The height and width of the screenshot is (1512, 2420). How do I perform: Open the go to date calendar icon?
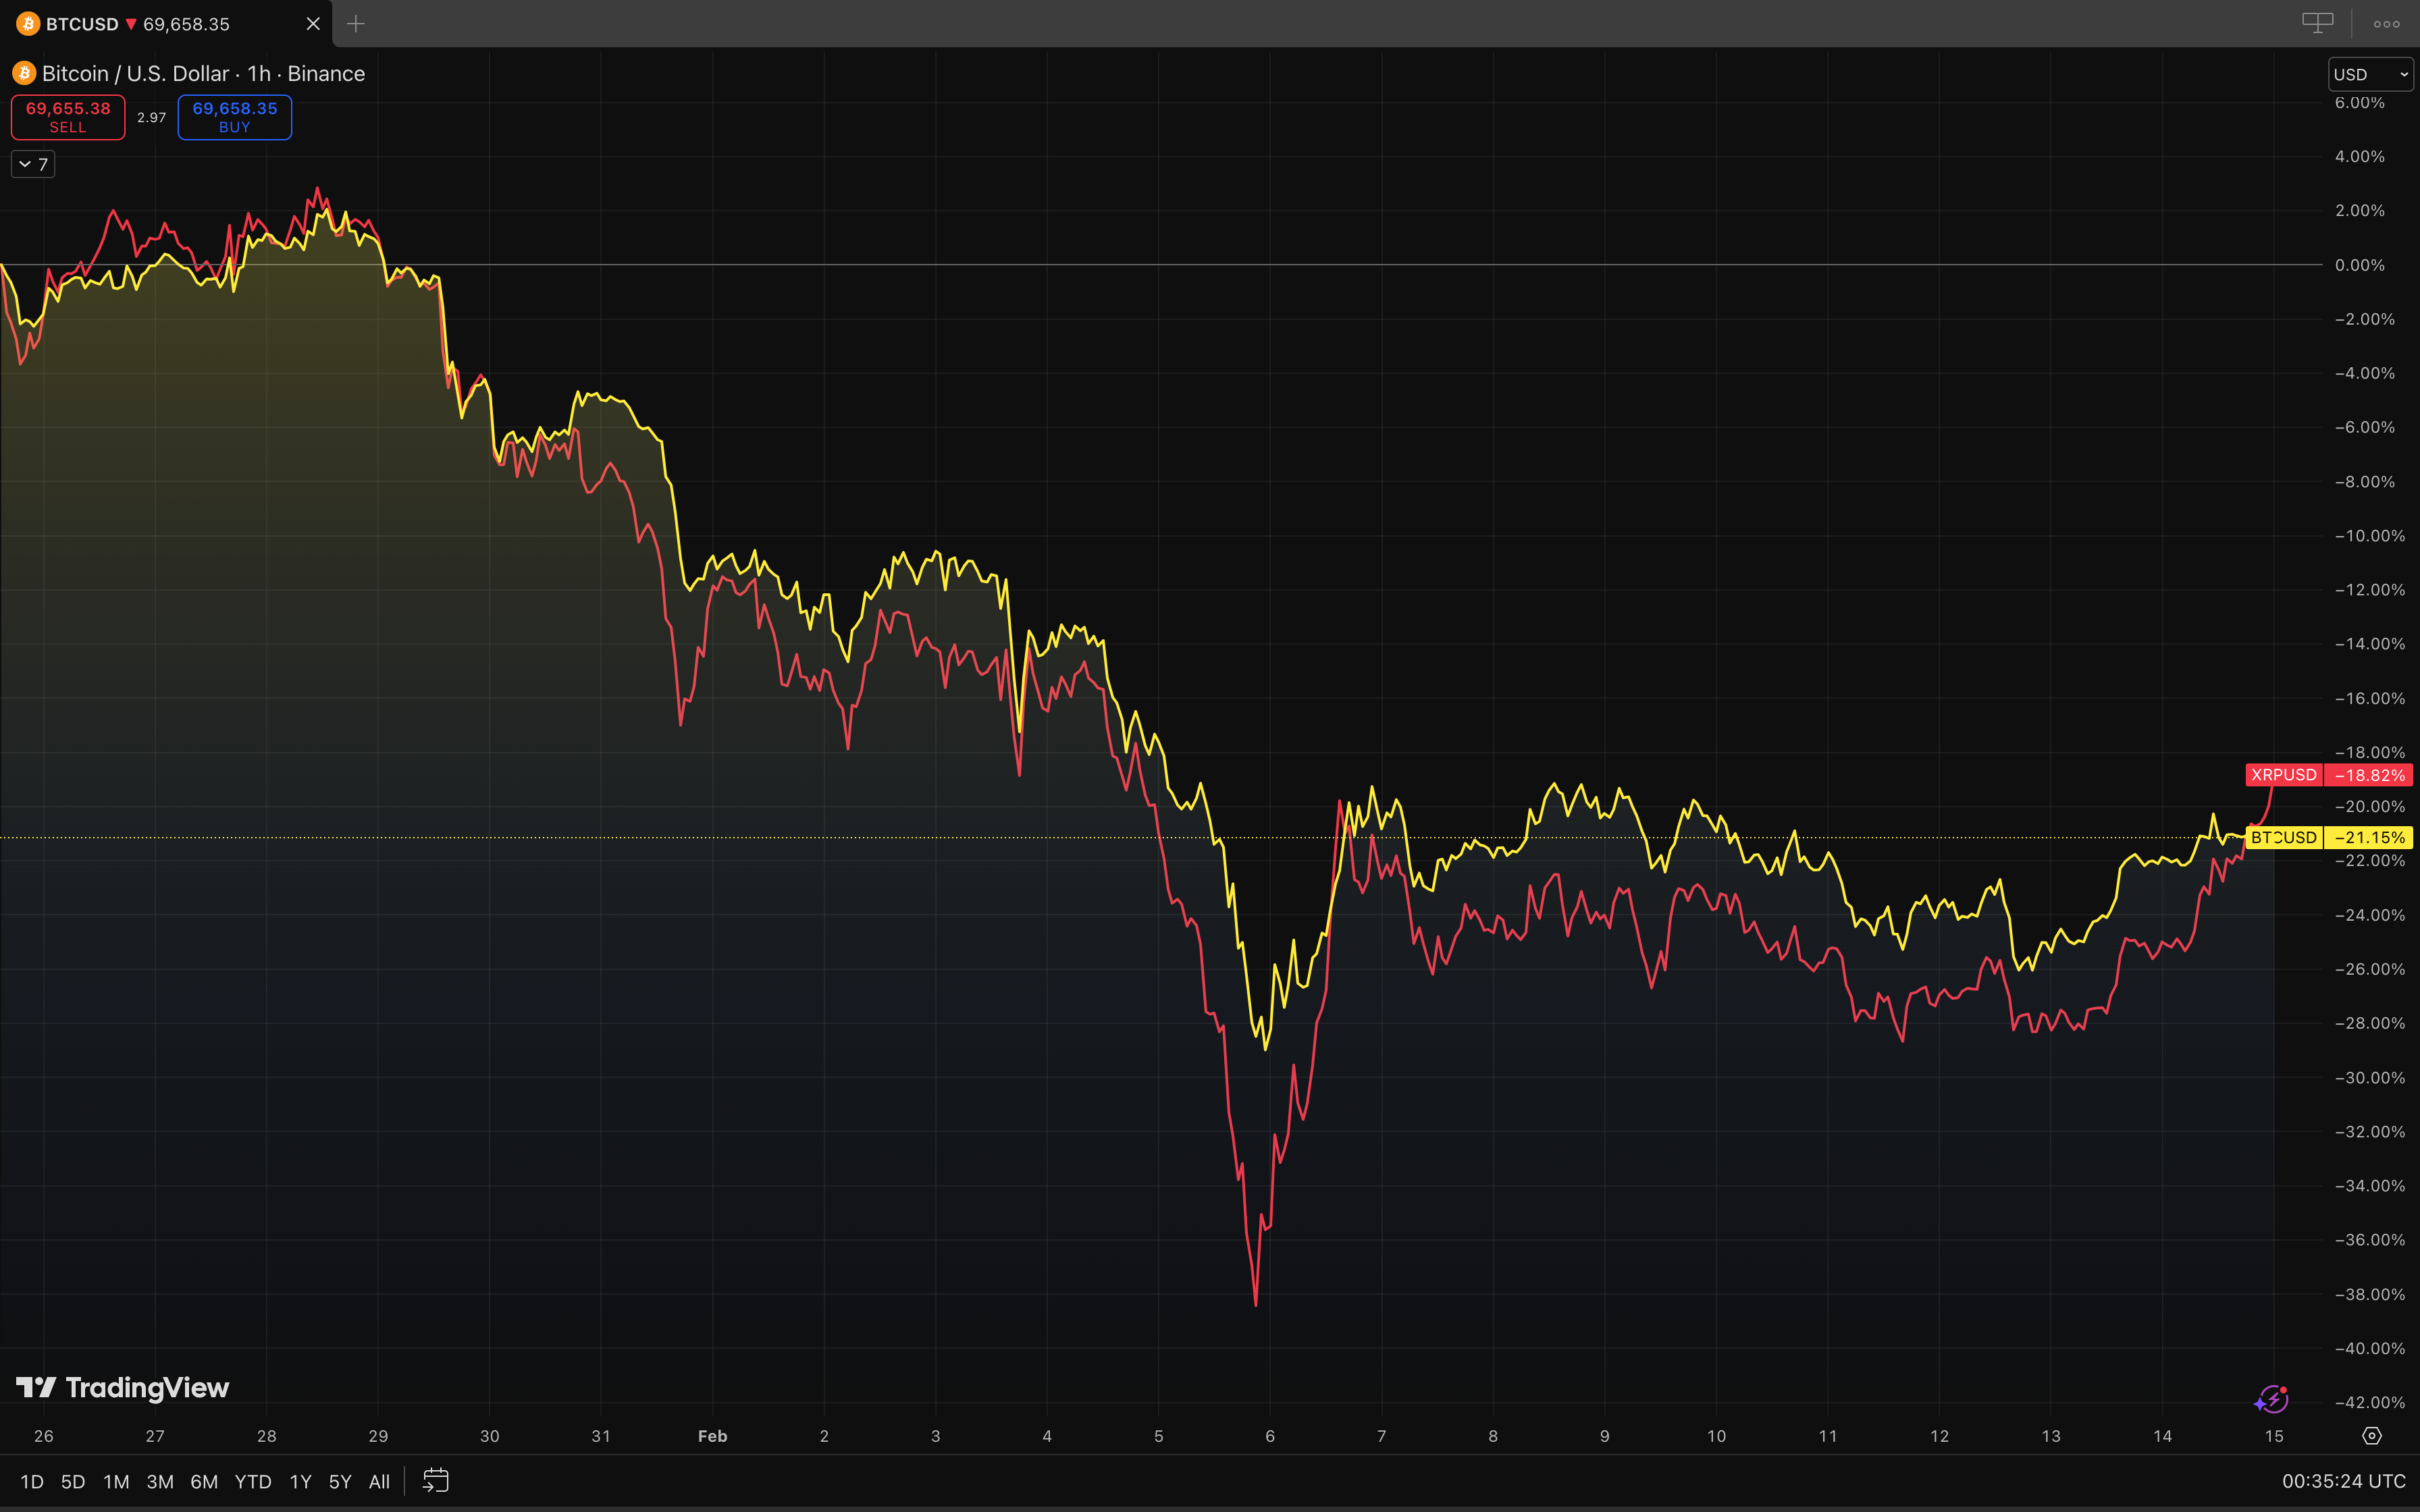point(436,1481)
